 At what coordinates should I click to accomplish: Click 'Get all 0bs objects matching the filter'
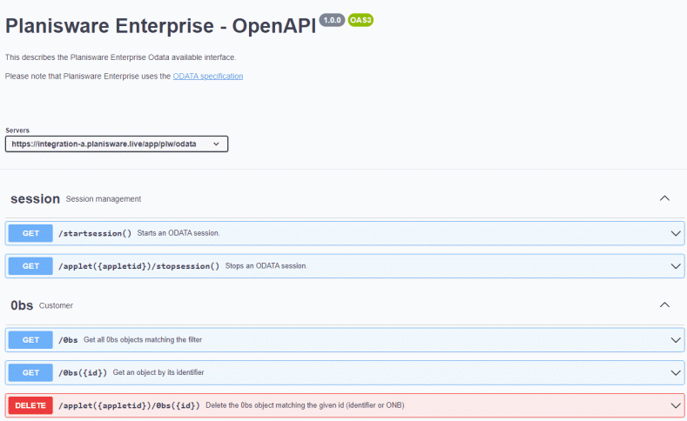point(143,339)
